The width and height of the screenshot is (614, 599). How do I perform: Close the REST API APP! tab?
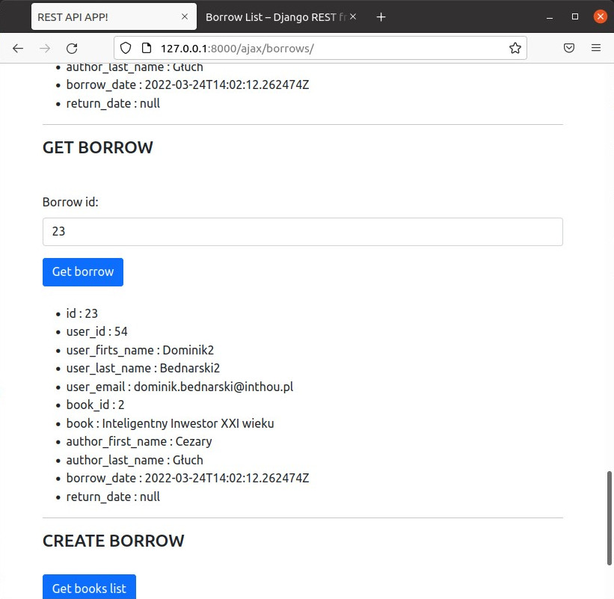185,16
